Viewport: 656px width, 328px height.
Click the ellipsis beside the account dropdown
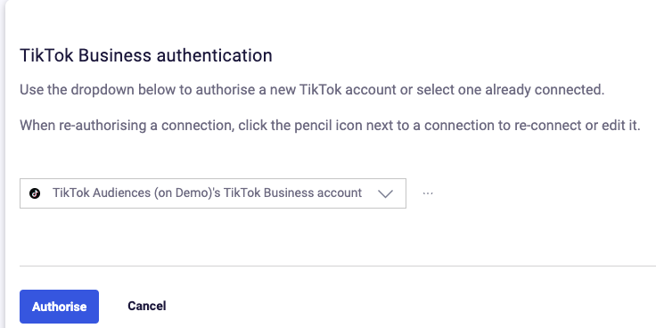tap(428, 193)
